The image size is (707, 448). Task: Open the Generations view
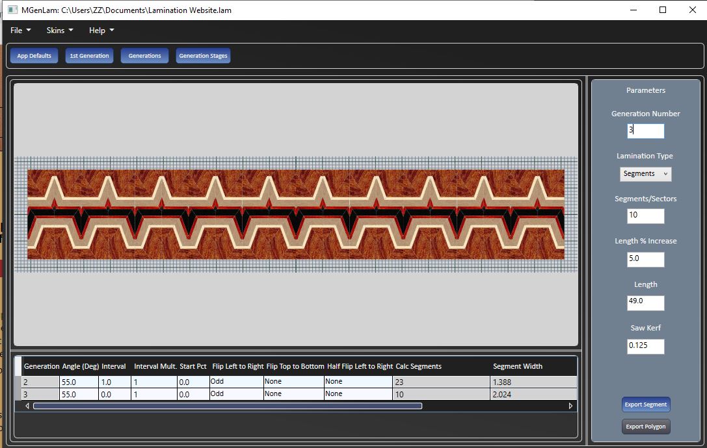point(144,56)
